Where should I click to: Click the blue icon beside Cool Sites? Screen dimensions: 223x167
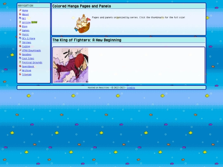coord(20,58)
